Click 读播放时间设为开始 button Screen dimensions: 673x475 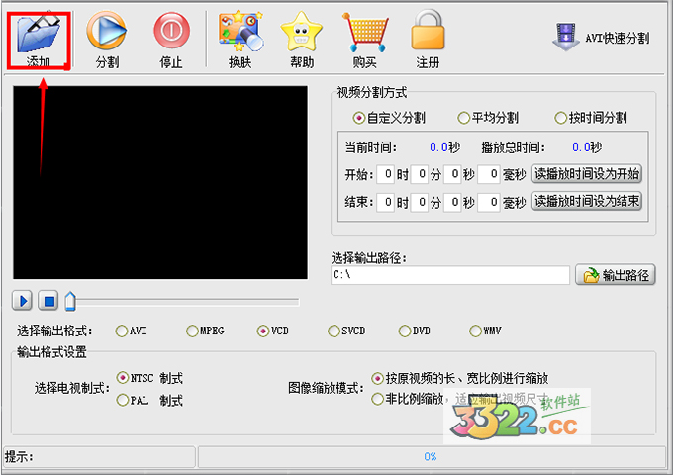tap(587, 174)
